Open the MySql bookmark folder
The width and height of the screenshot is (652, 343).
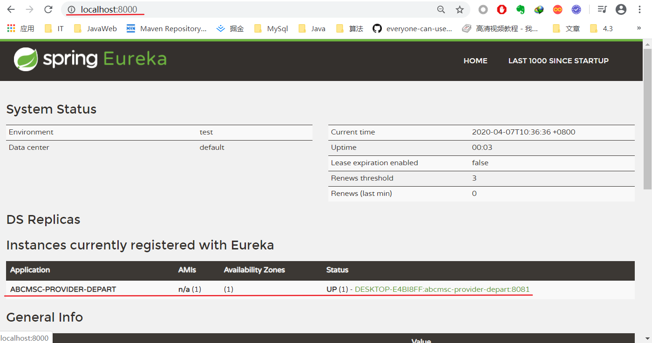pos(271,28)
